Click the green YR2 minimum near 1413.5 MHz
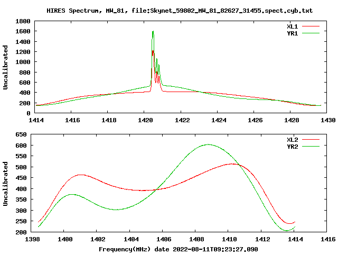This screenshot has width=338, height=254. [x=286, y=231]
